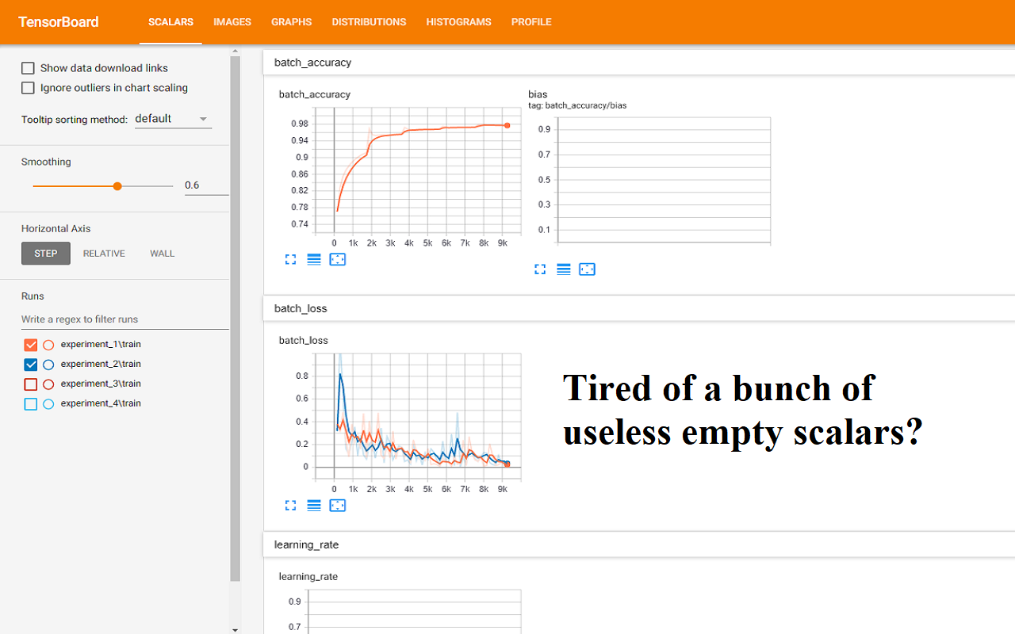Collapse the learning_rate section
The width and height of the screenshot is (1015, 634).
click(x=306, y=544)
